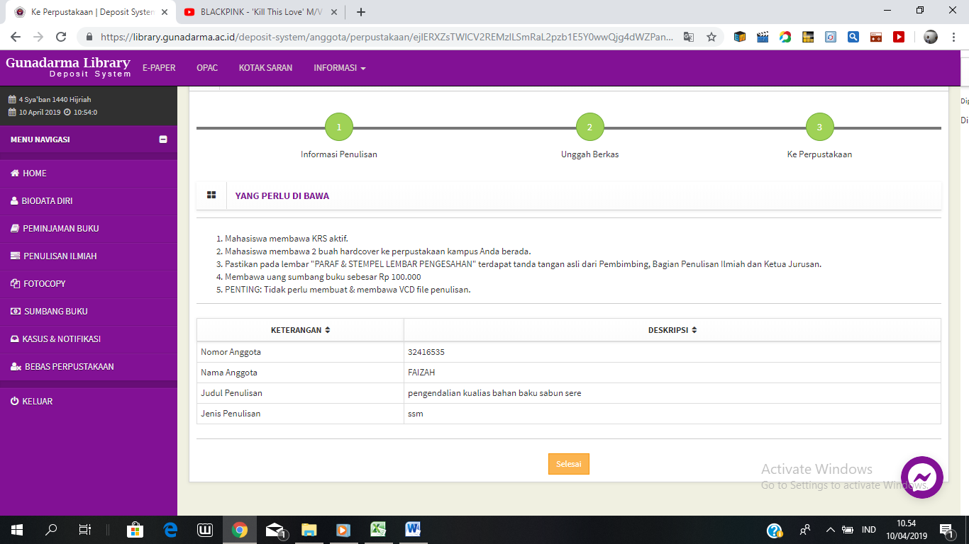The width and height of the screenshot is (969, 544).
Task: Open Microsoft Edge from the taskbar
Action: pyautogui.click(x=170, y=530)
